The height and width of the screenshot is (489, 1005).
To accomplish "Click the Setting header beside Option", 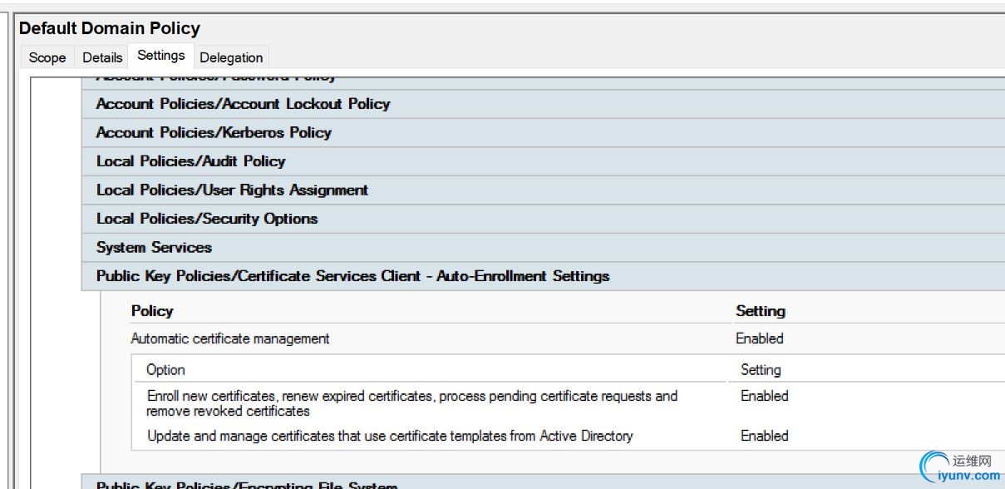I will tap(761, 370).
